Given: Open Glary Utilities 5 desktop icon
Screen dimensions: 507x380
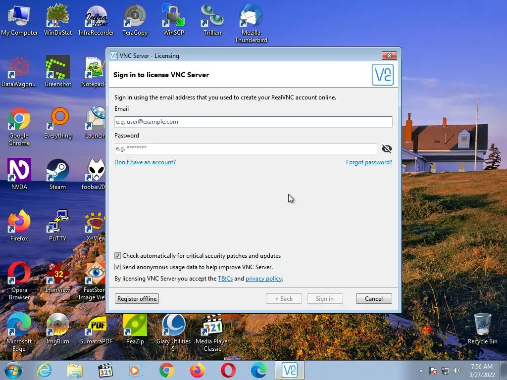Looking at the screenshot, I should 174,332.
